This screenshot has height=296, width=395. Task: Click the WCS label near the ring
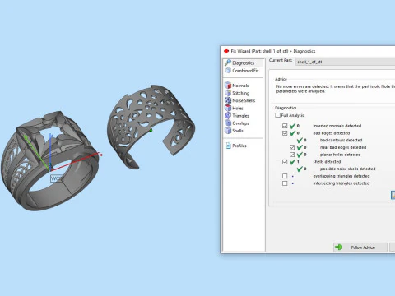pyautogui.click(x=56, y=178)
